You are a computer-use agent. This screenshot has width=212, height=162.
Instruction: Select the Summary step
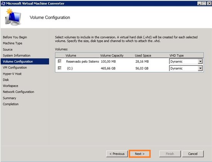10,98
